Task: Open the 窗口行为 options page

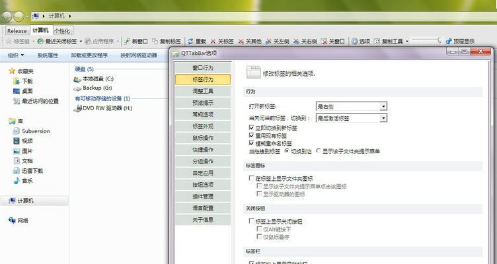Action: coord(203,68)
